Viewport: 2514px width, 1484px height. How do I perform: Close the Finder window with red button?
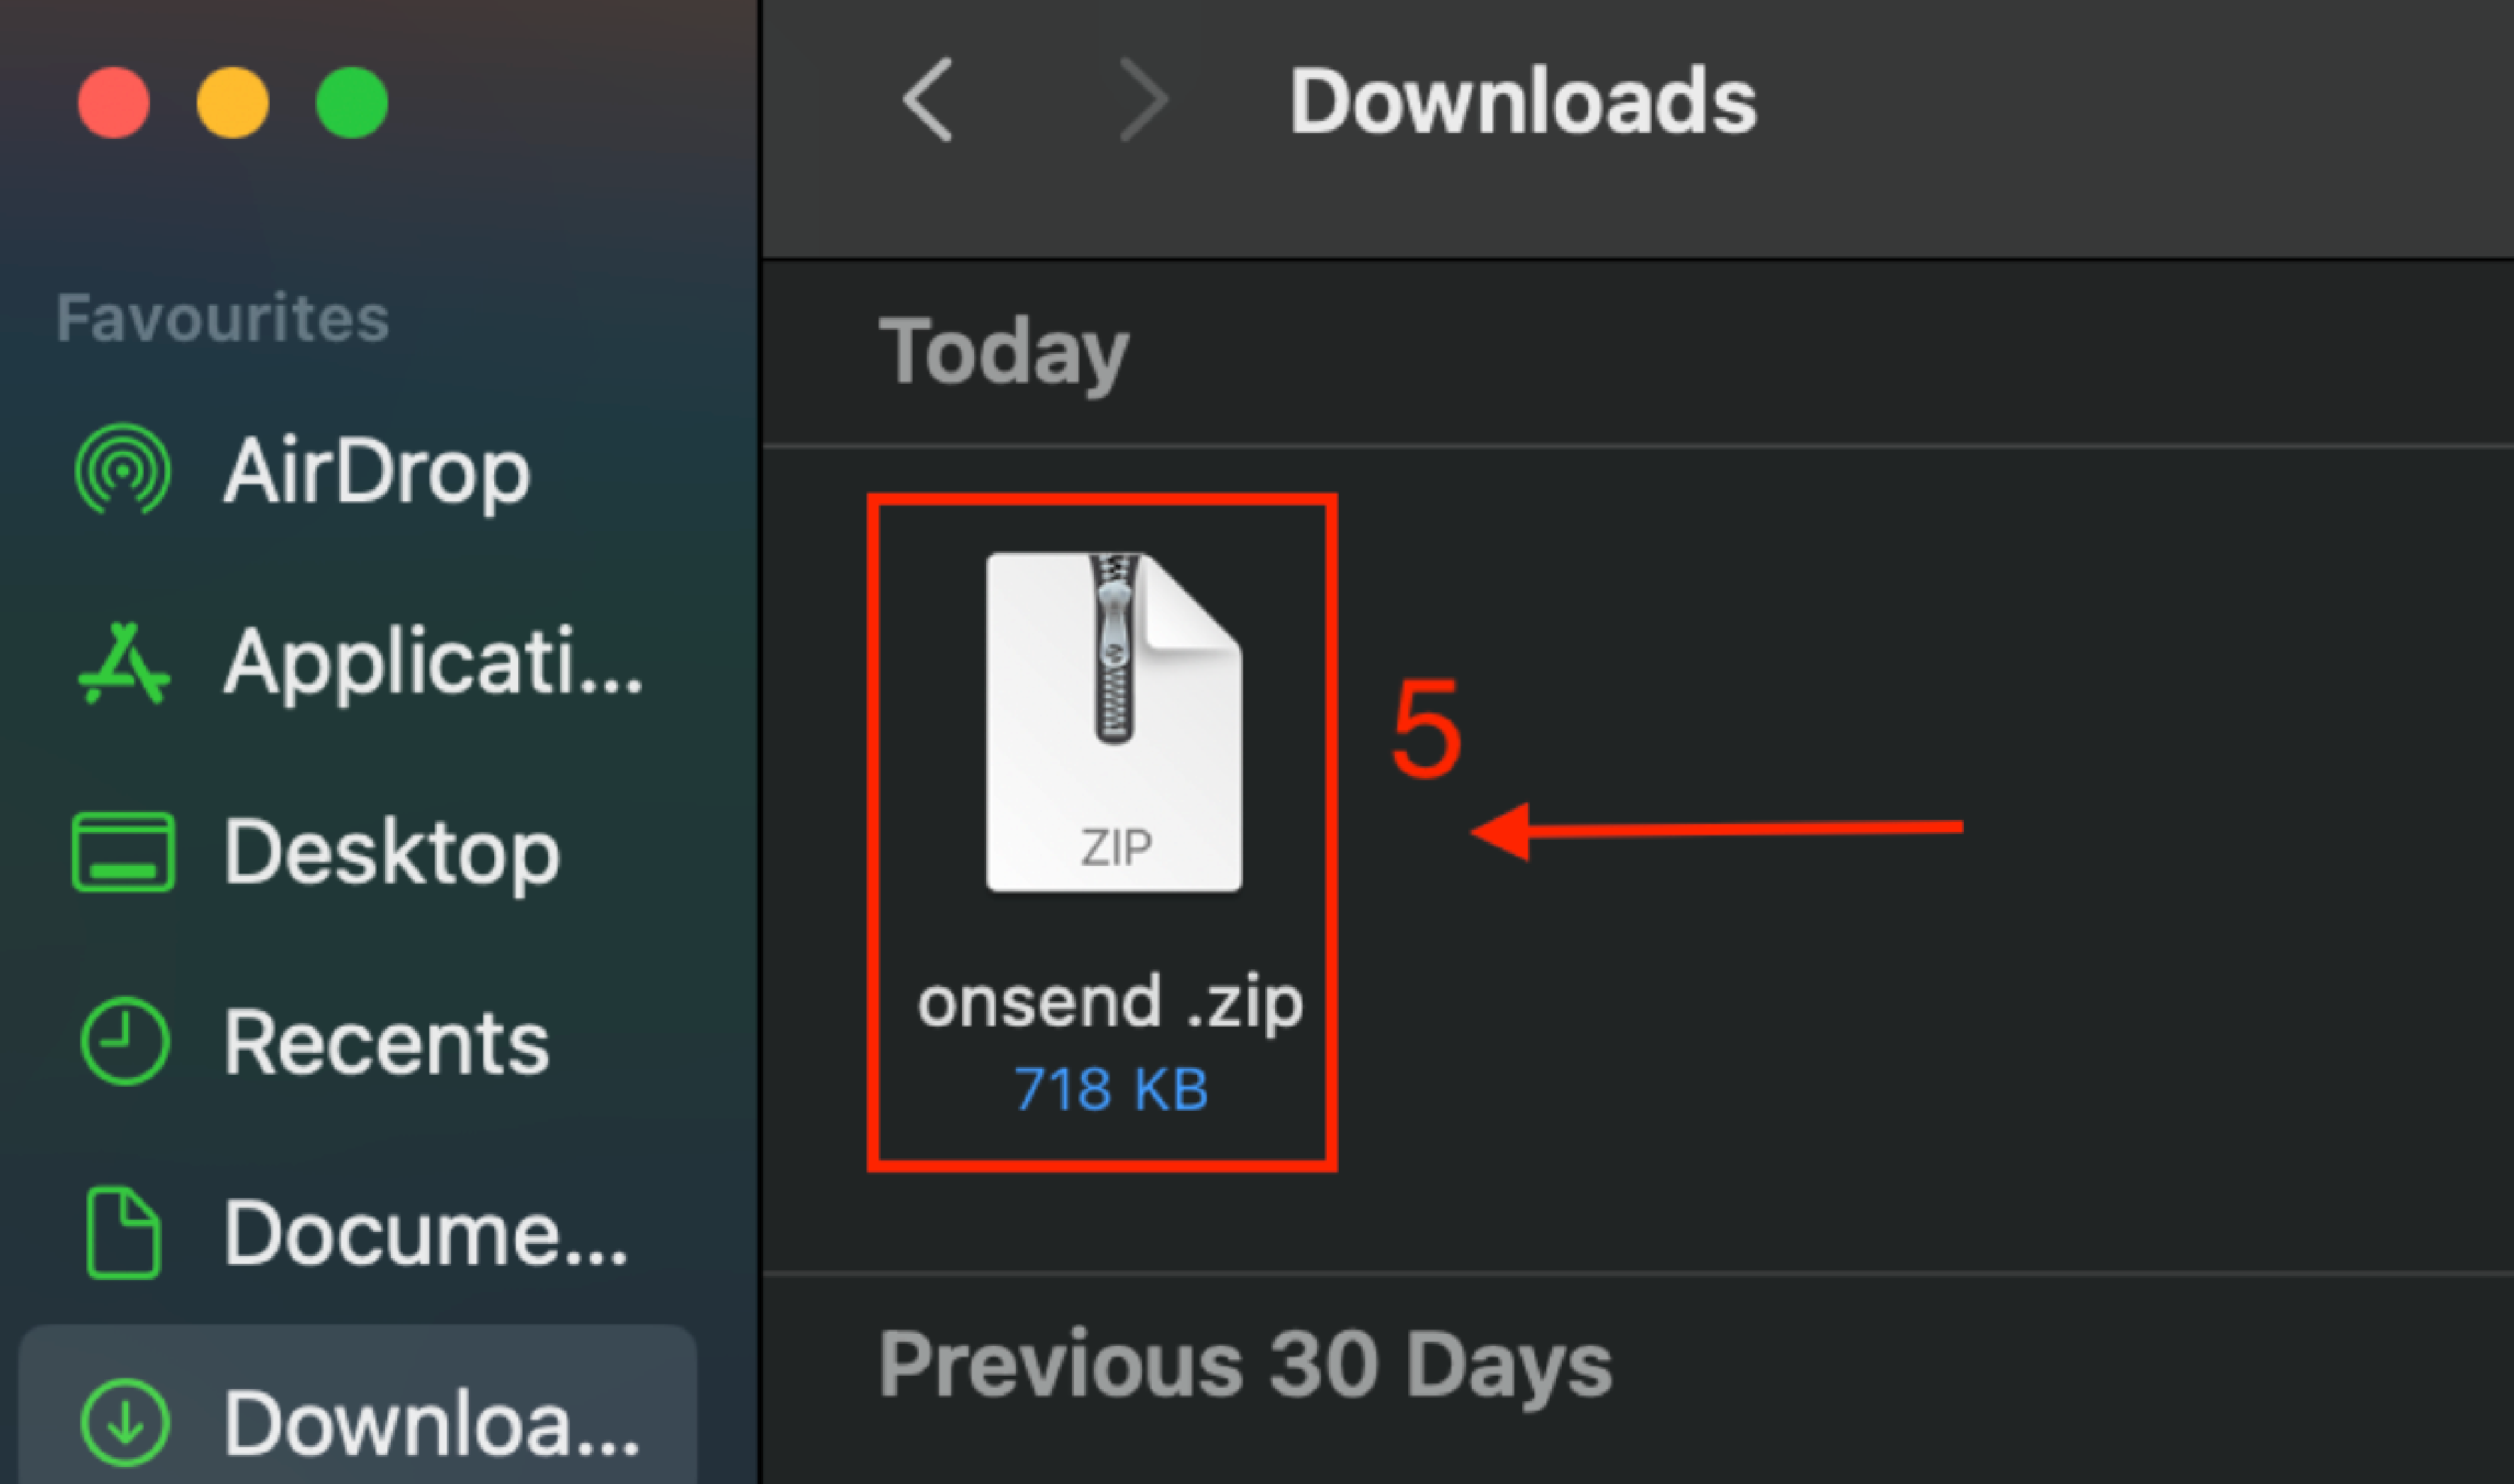(114, 102)
